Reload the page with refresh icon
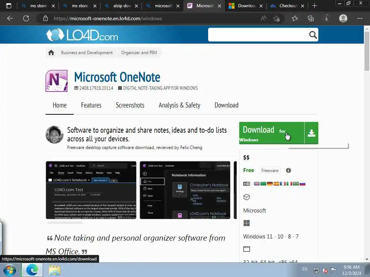The width and height of the screenshot is (370, 277). pyautogui.click(x=26, y=18)
